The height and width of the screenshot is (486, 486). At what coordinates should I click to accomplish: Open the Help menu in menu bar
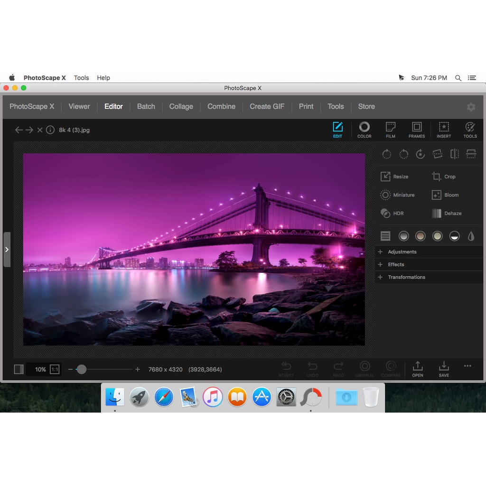point(103,78)
